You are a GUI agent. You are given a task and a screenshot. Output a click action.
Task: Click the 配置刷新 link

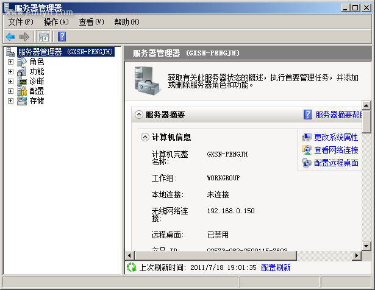click(x=276, y=267)
